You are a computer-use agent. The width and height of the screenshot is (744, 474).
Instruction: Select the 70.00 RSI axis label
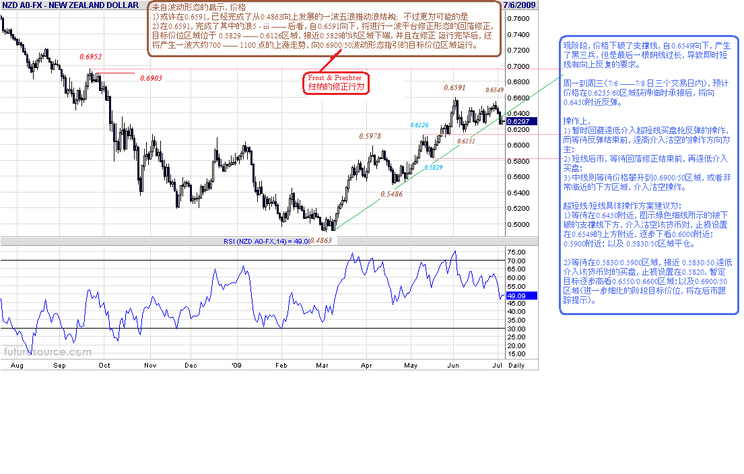click(x=516, y=261)
